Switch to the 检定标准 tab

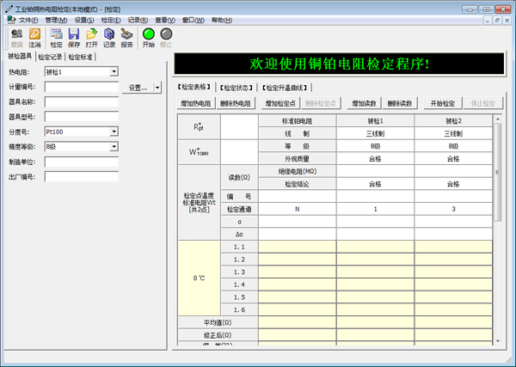[80, 57]
